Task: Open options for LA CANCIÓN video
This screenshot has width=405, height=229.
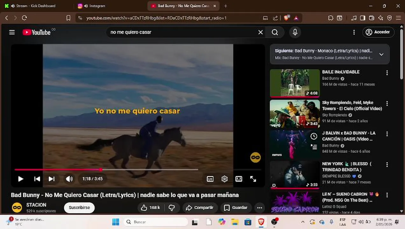Action: [x=387, y=134]
